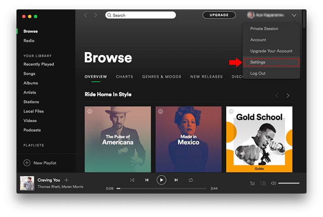Open Videos
Viewport: 323px width, 217px height.
tap(30, 121)
